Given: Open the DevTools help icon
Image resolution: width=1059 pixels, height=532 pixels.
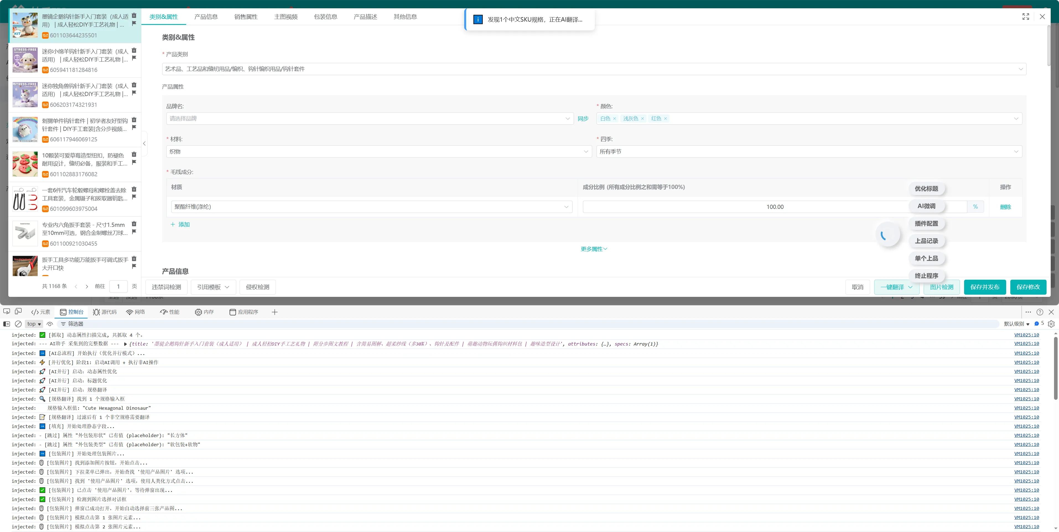Looking at the screenshot, I should pyautogui.click(x=1040, y=312).
